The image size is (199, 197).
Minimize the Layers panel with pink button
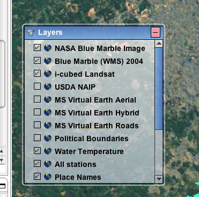tap(156, 32)
